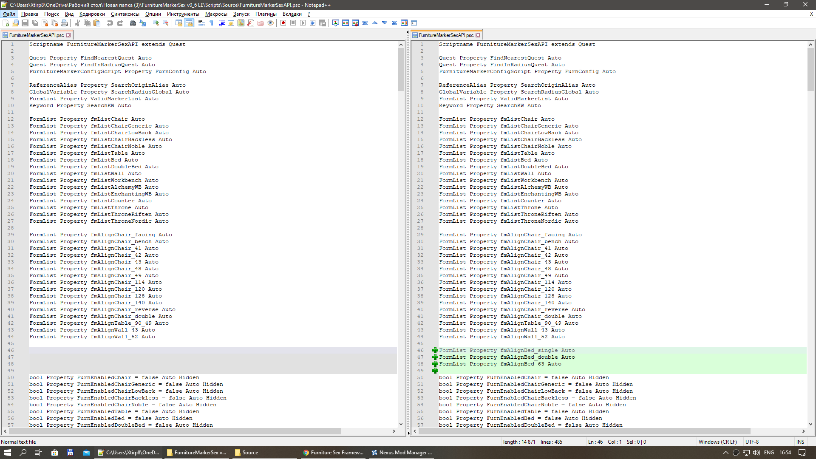This screenshot has width=816, height=459.
Task: Create a new document with New icon
Action: point(6,23)
